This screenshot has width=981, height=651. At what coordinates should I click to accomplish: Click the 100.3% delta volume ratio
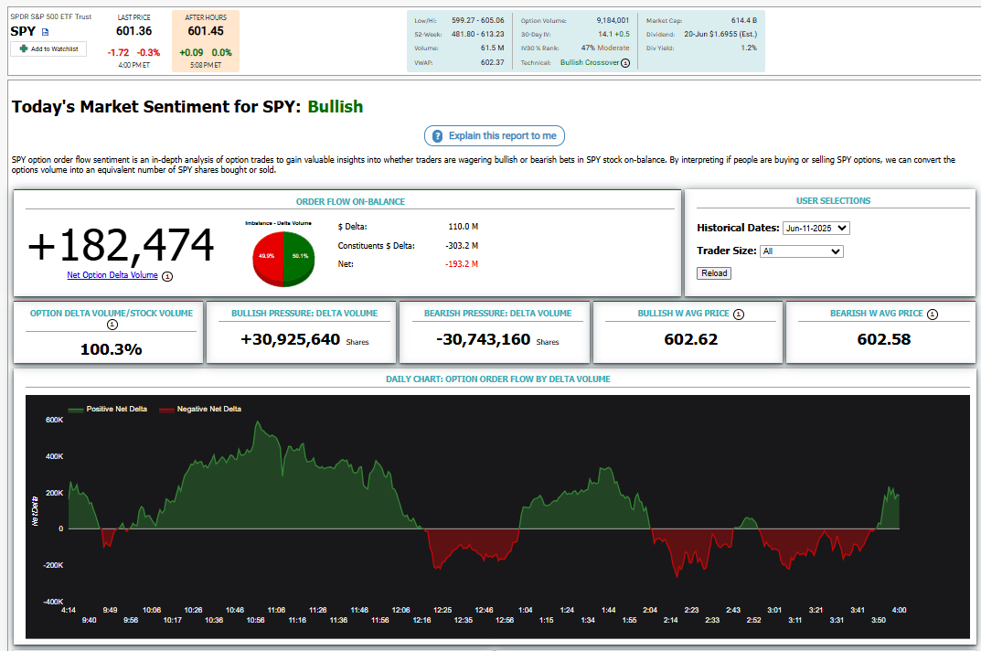click(x=112, y=349)
